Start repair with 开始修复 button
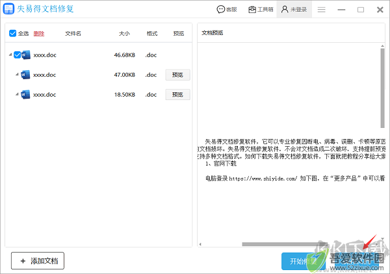This screenshot has height=274, width=390. (304, 261)
